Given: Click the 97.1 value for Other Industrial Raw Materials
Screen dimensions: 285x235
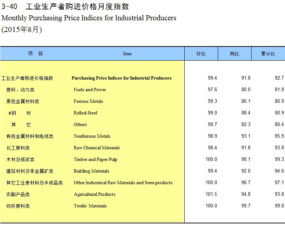Looking at the screenshot, I should pos(279,182).
